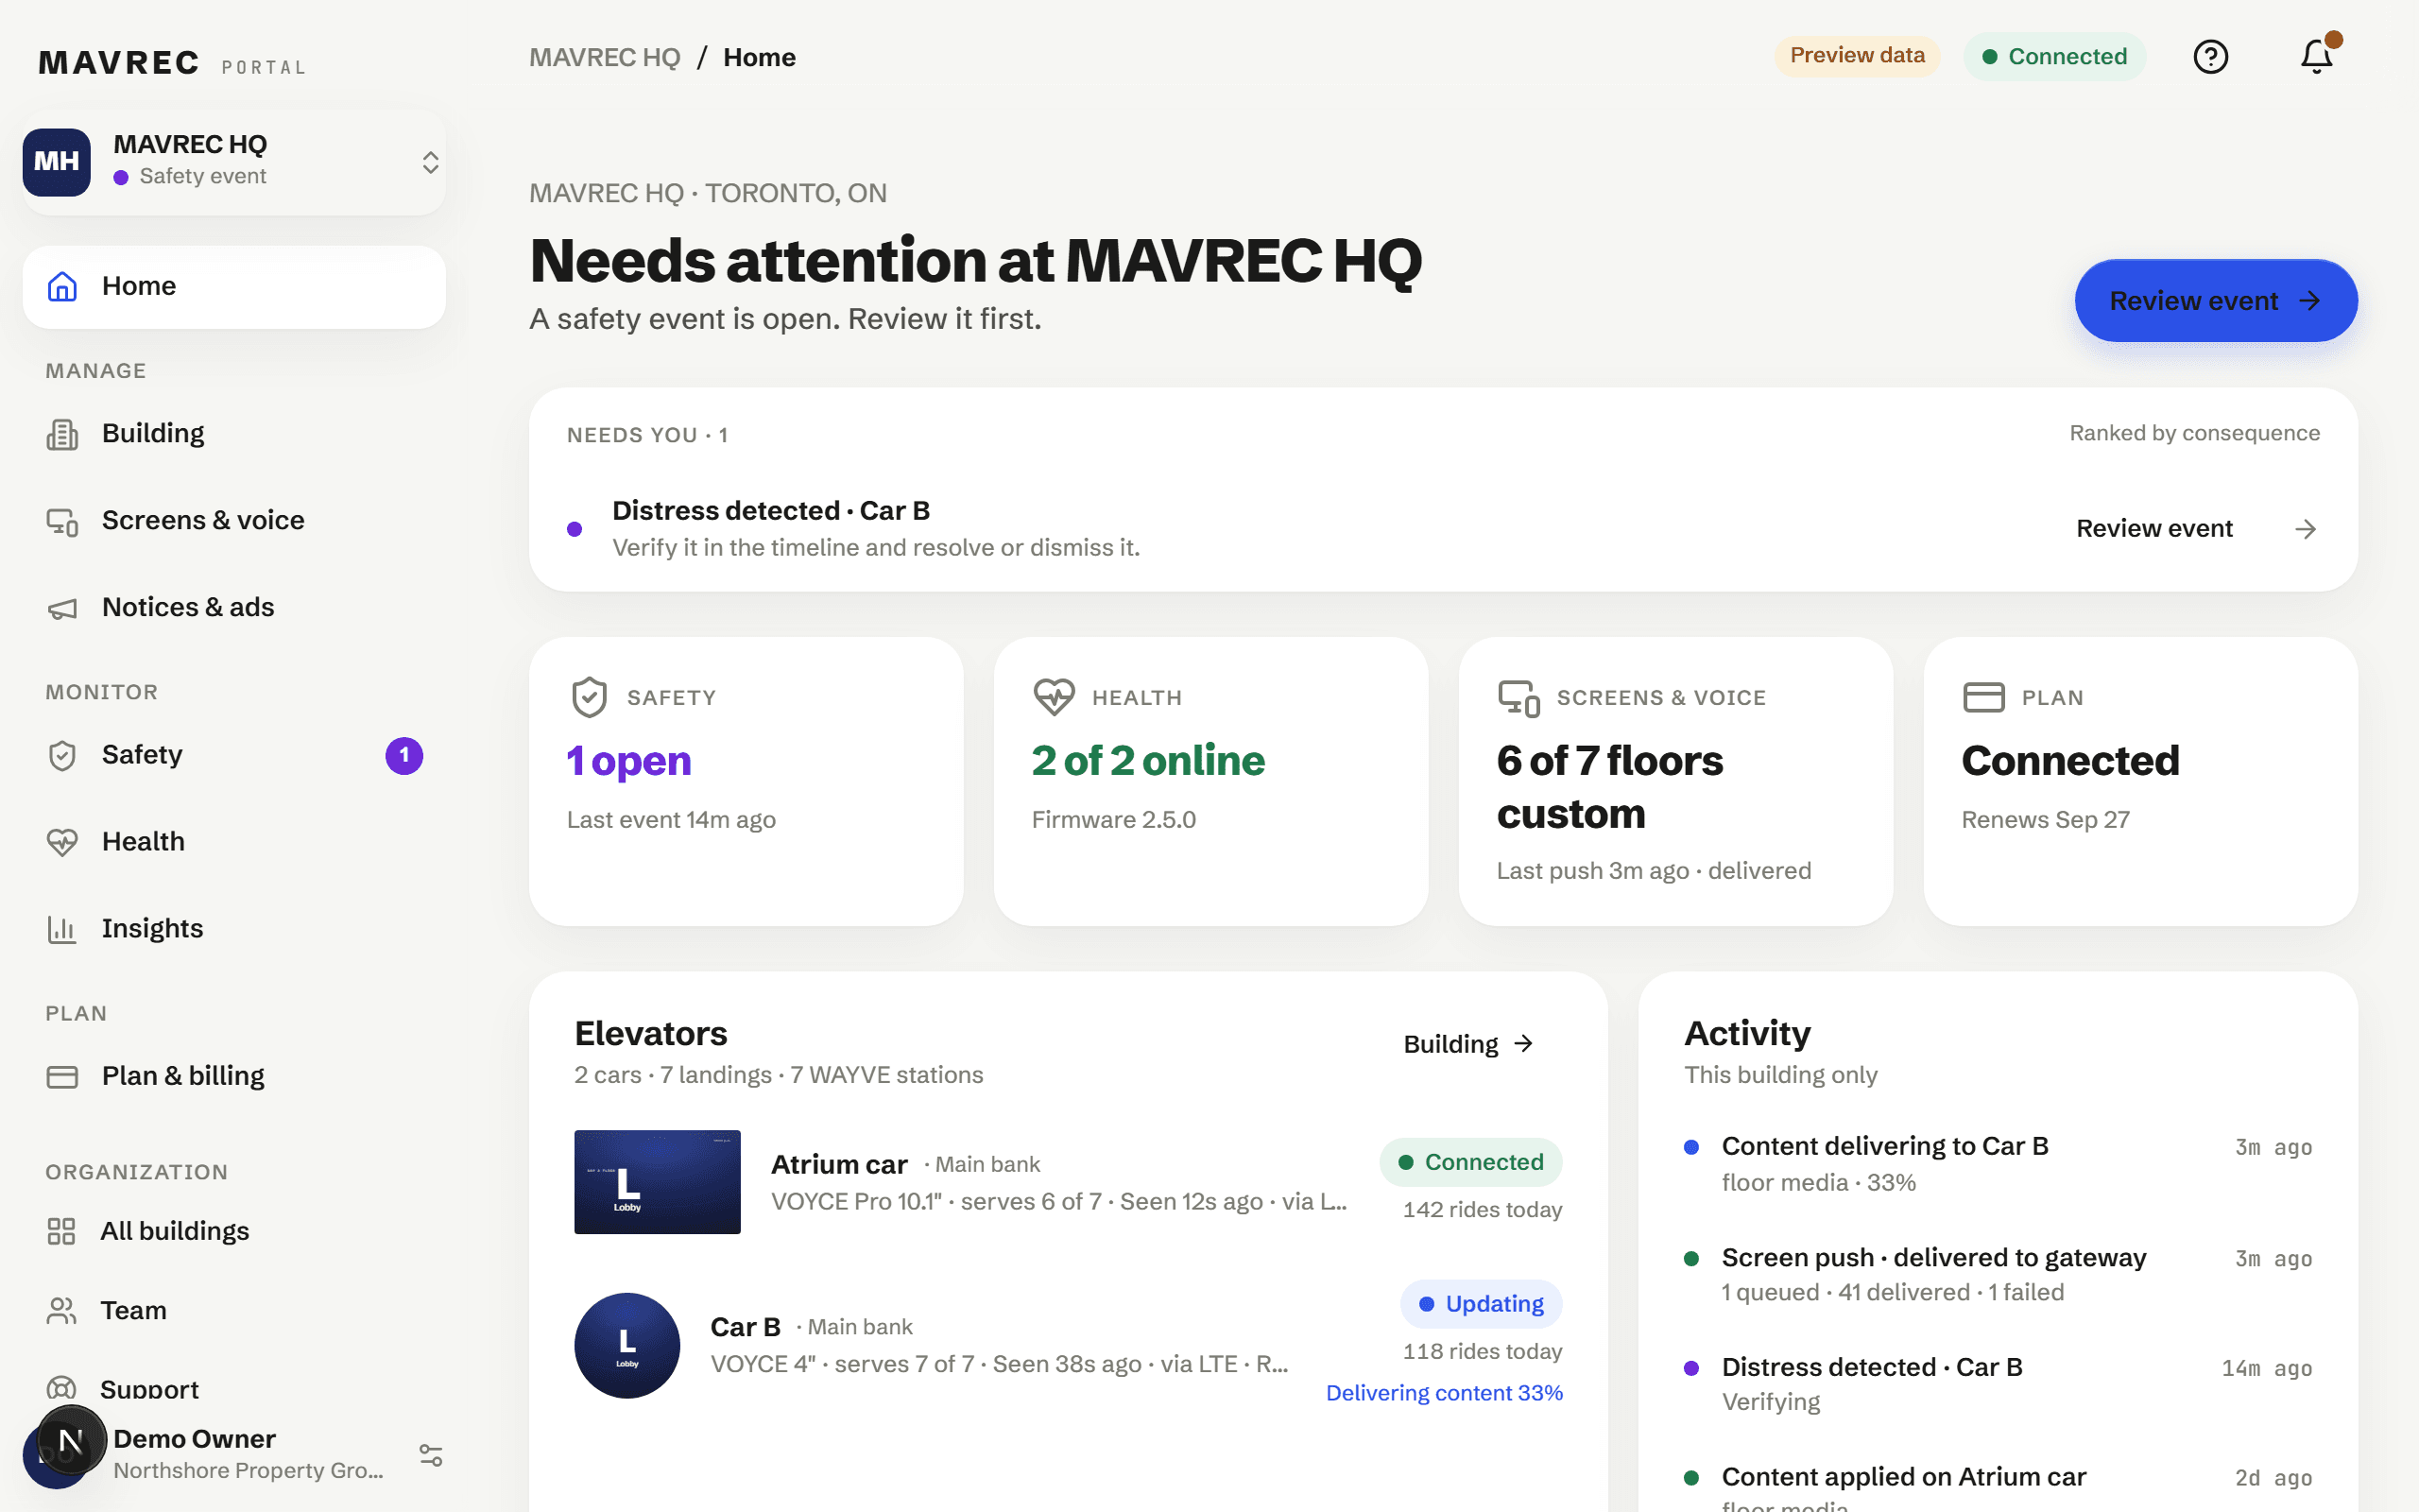Open the Building link in Elevators
The image size is (2419, 1512).
point(1467,1044)
